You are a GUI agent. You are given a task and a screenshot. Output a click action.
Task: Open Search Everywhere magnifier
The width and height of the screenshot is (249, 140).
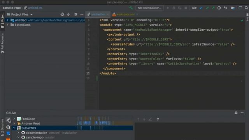[246, 8]
